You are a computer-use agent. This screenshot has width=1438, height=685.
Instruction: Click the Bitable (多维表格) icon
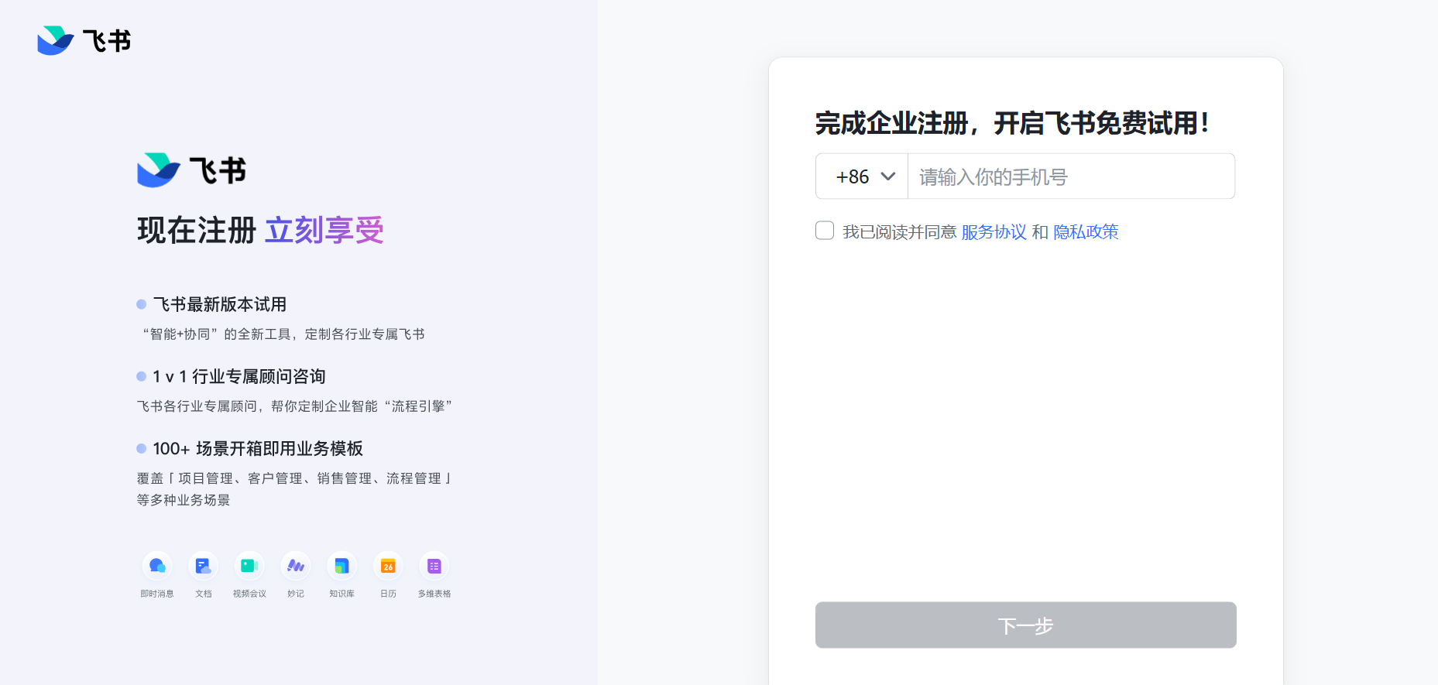pos(434,566)
